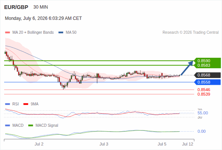Click the red 9MA legend marker
222x150 pixels.
26,104
